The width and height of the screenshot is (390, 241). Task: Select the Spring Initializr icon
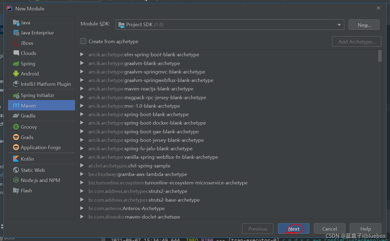tap(16, 95)
